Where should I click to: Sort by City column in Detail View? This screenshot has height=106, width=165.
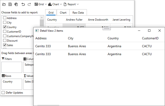point(71,38)
